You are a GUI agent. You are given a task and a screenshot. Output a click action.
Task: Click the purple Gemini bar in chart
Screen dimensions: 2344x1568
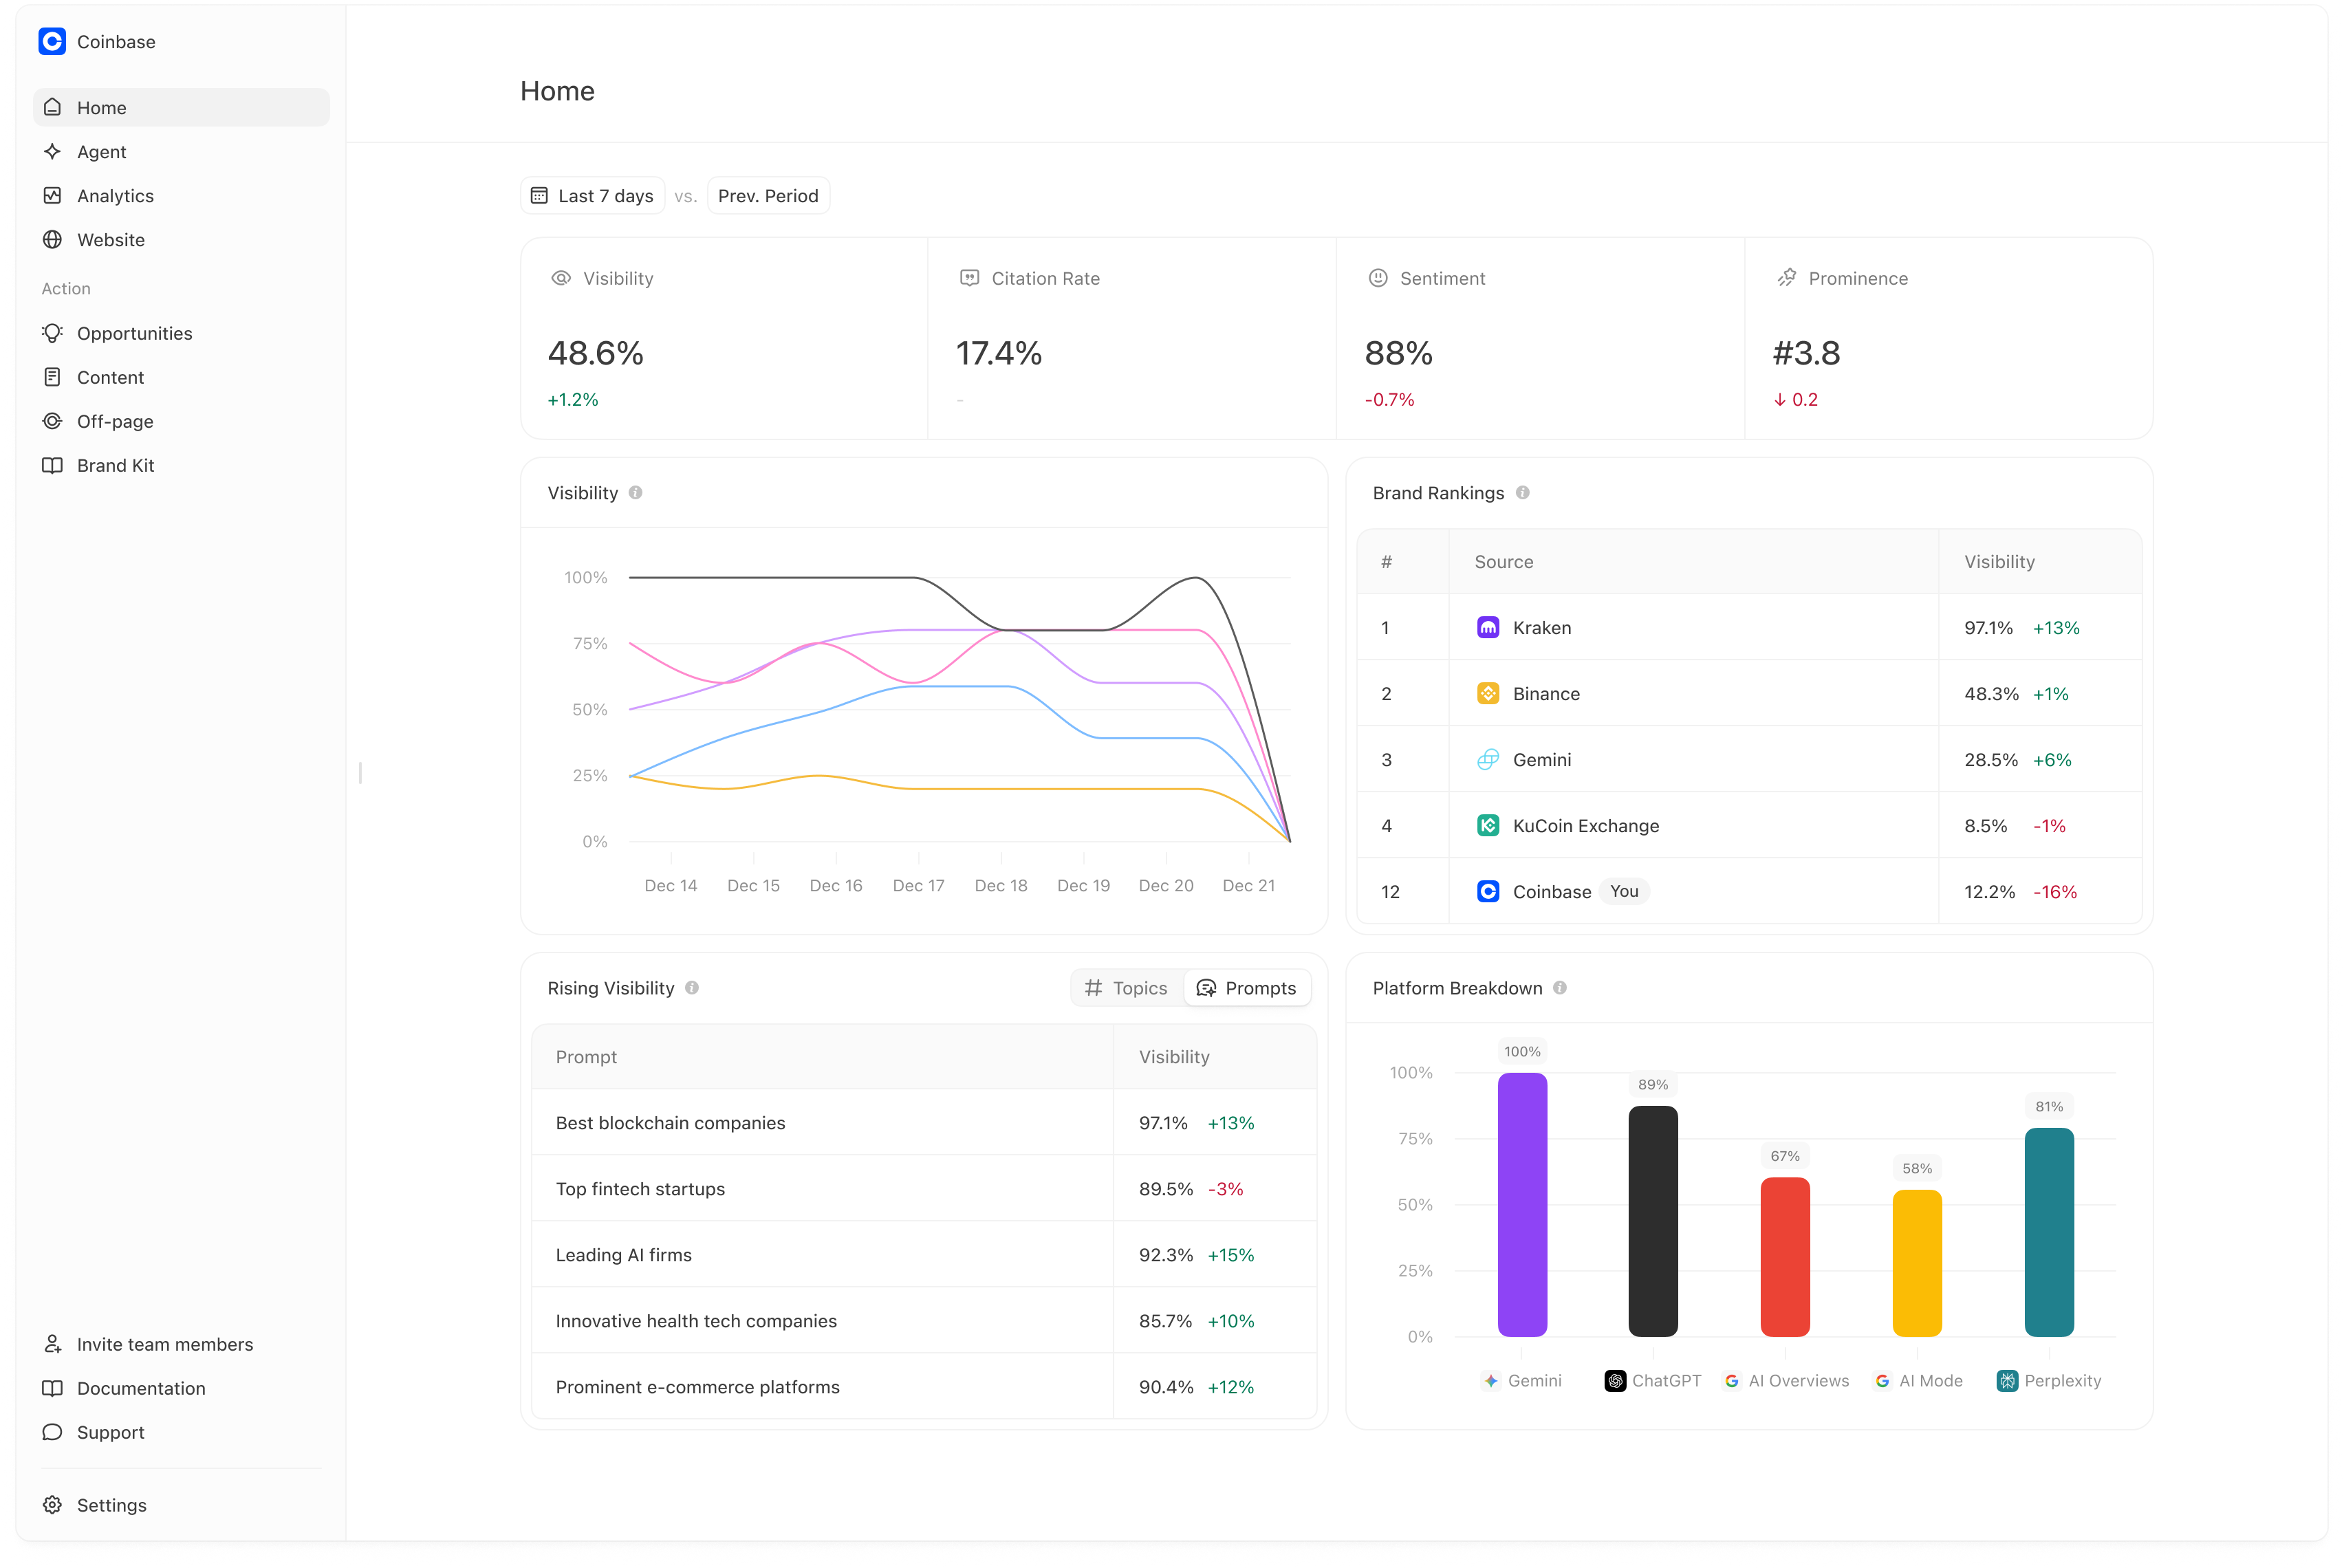tap(1521, 1204)
